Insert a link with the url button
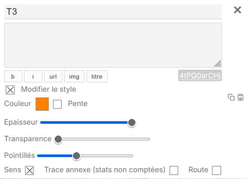The width and height of the screenshot is (247, 179). 53,76
